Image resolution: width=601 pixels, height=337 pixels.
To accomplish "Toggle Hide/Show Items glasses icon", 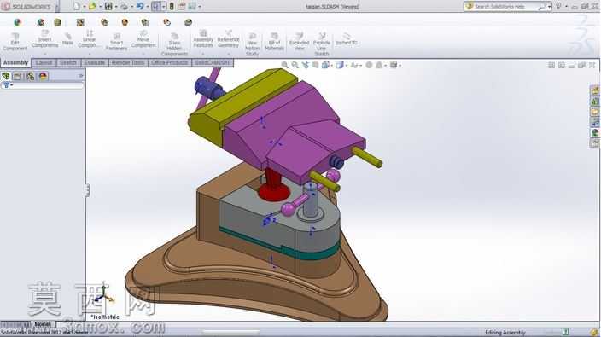I will pos(354,65).
